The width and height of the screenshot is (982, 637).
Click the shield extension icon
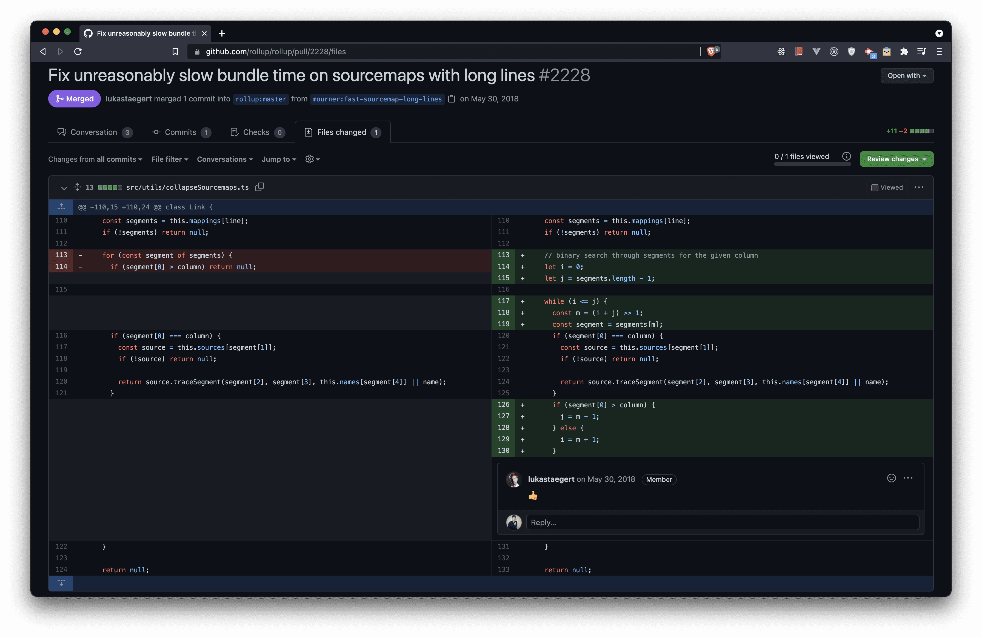pyautogui.click(x=851, y=52)
